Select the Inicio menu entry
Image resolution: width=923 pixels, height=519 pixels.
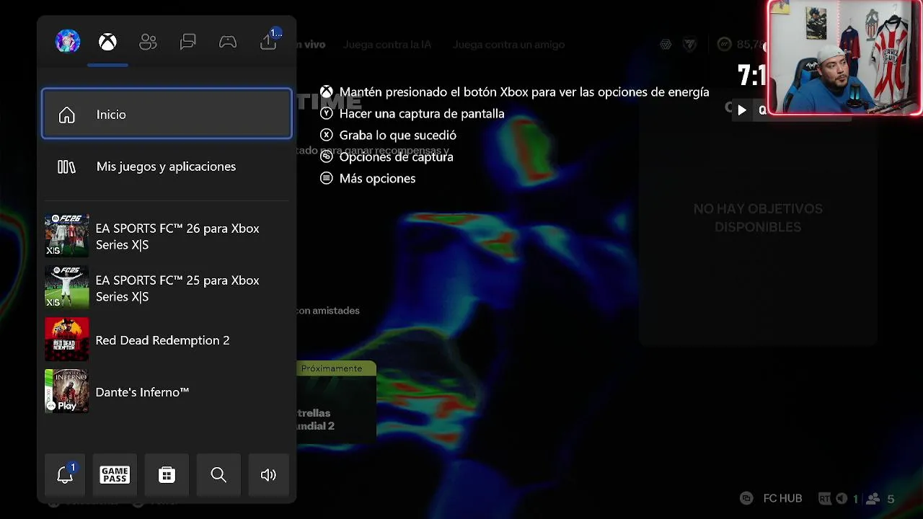coord(167,114)
